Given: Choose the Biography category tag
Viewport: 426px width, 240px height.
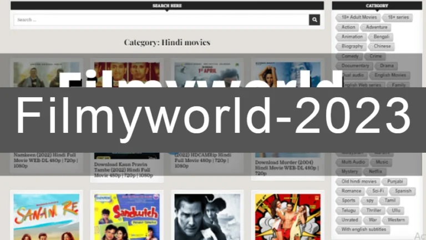Looking at the screenshot, I should pos(351,46).
